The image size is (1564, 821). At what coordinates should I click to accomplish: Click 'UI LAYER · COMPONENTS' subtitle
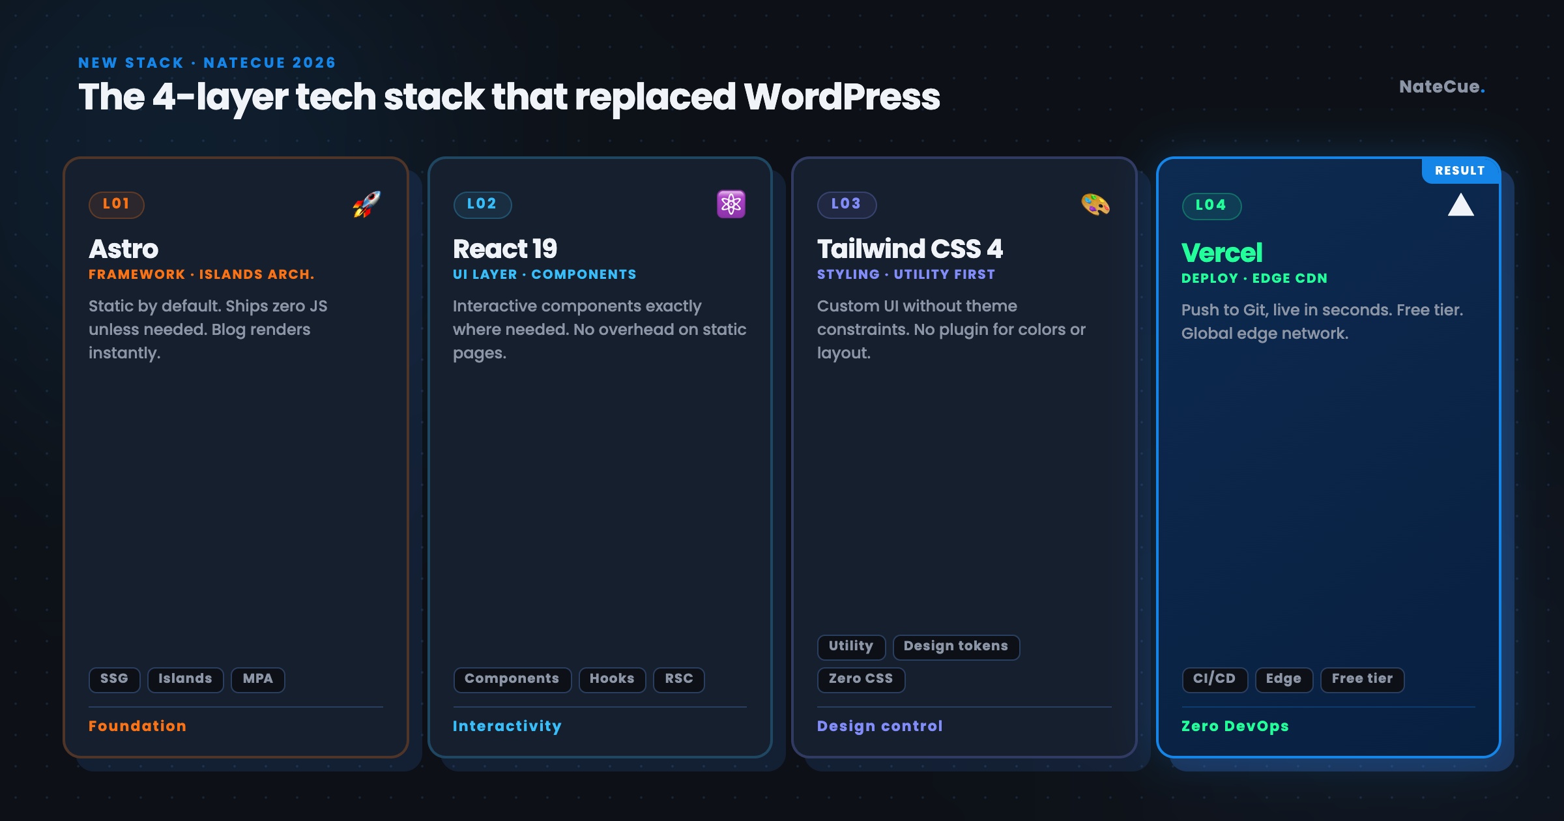[x=545, y=275]
